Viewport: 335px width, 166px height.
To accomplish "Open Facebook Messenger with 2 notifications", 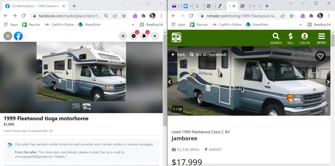I will (x=134, y=36).
